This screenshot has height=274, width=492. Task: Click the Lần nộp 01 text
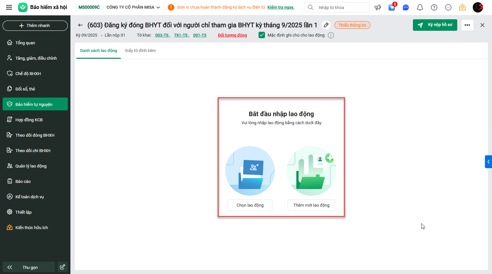(x=115, y=35)
